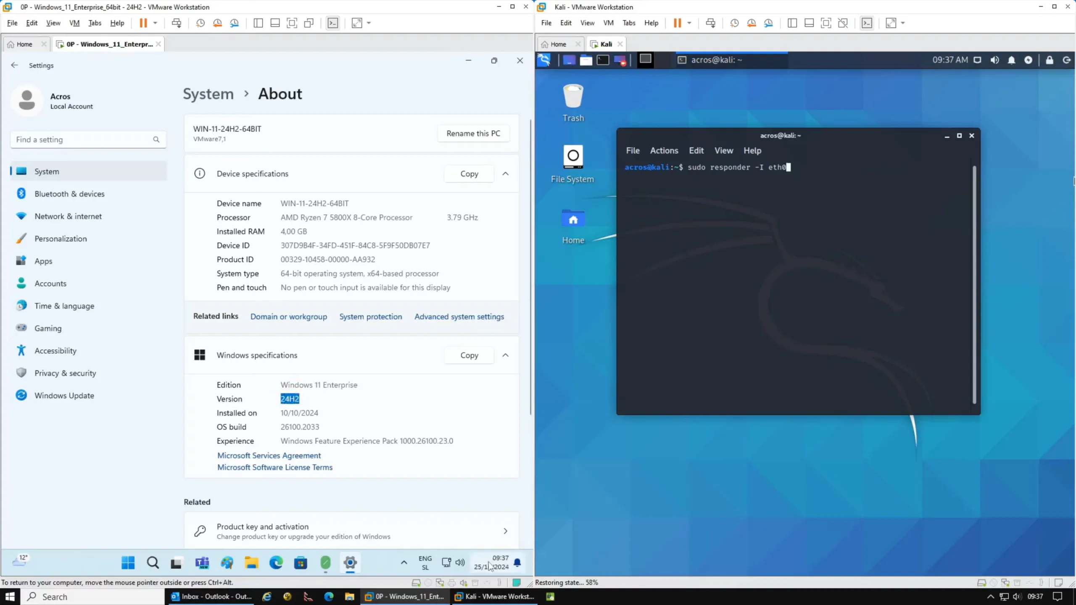Pause the Kali VM from toolbar

tap(677, 23)
